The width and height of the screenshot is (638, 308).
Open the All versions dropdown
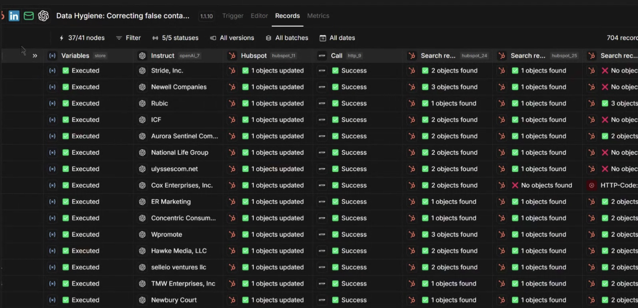tap(232, 38)
